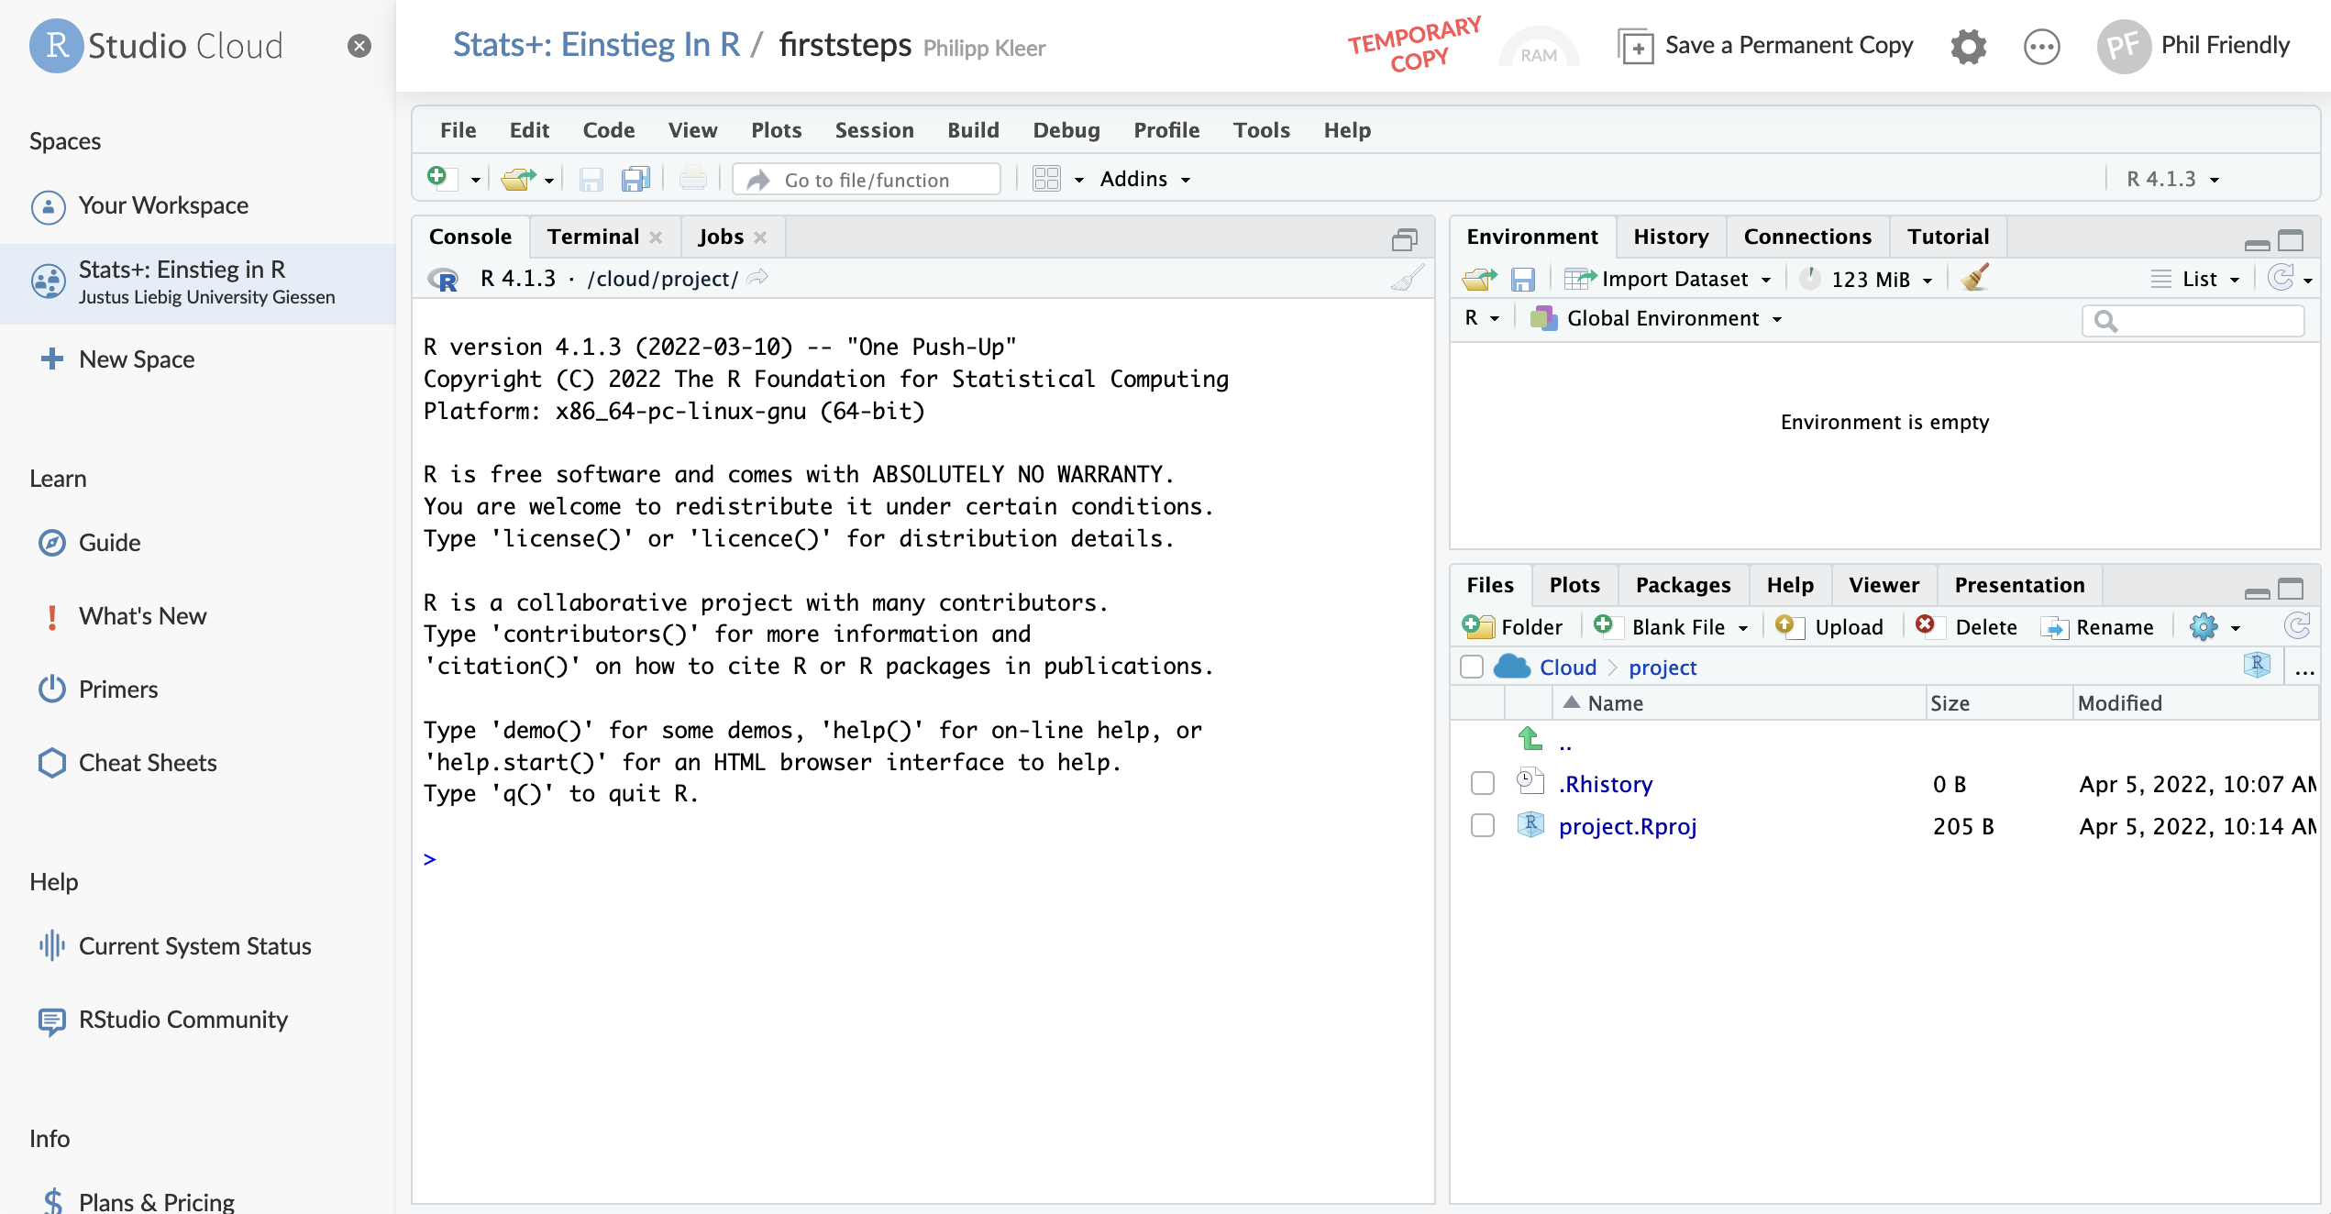Click the Phil Friendly PF avatar
This screenshot has height=1214, width=2331.
tap(2124, 46)
